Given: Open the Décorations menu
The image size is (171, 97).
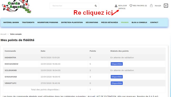Looking at the screenshot, I should pos(92,22).
